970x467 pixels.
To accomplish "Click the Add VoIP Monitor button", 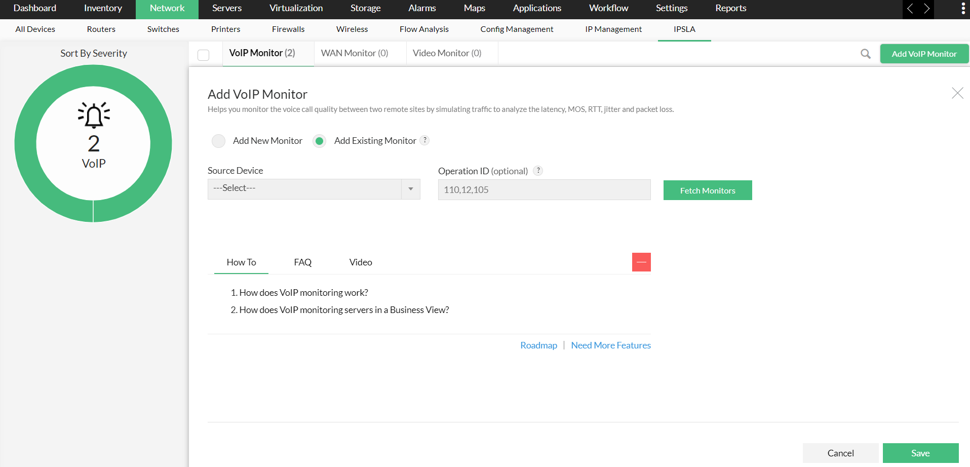I will tap(924, 54).
